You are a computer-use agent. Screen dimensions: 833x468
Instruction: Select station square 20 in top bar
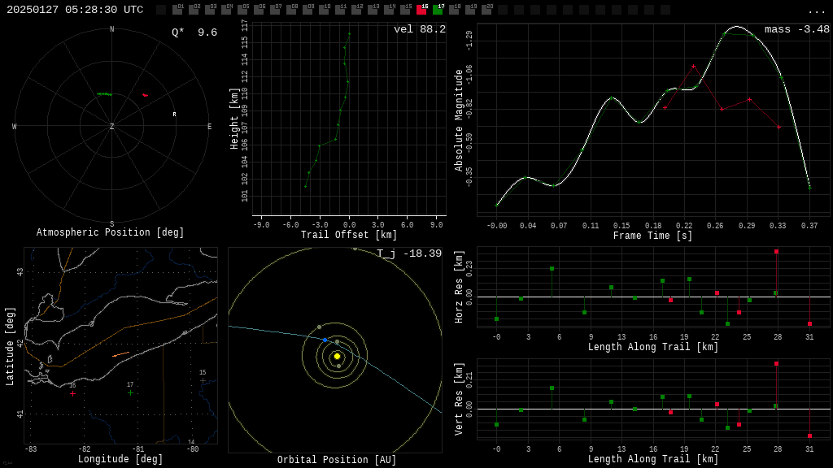[x=486, y=10]
